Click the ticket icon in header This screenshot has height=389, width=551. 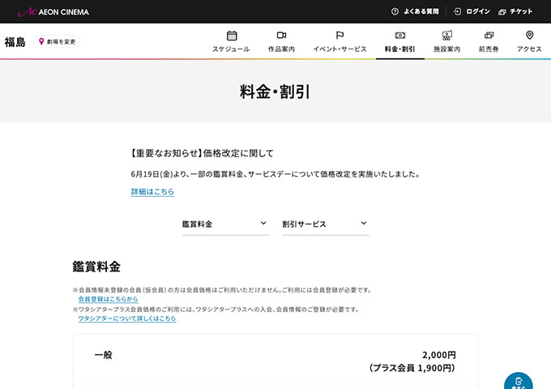coord(502,12)
